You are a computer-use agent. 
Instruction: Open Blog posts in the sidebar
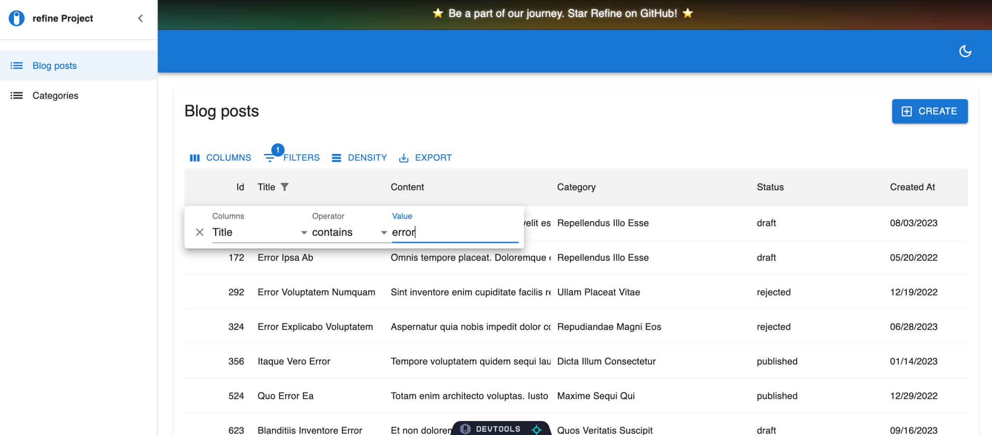[54, 66]
